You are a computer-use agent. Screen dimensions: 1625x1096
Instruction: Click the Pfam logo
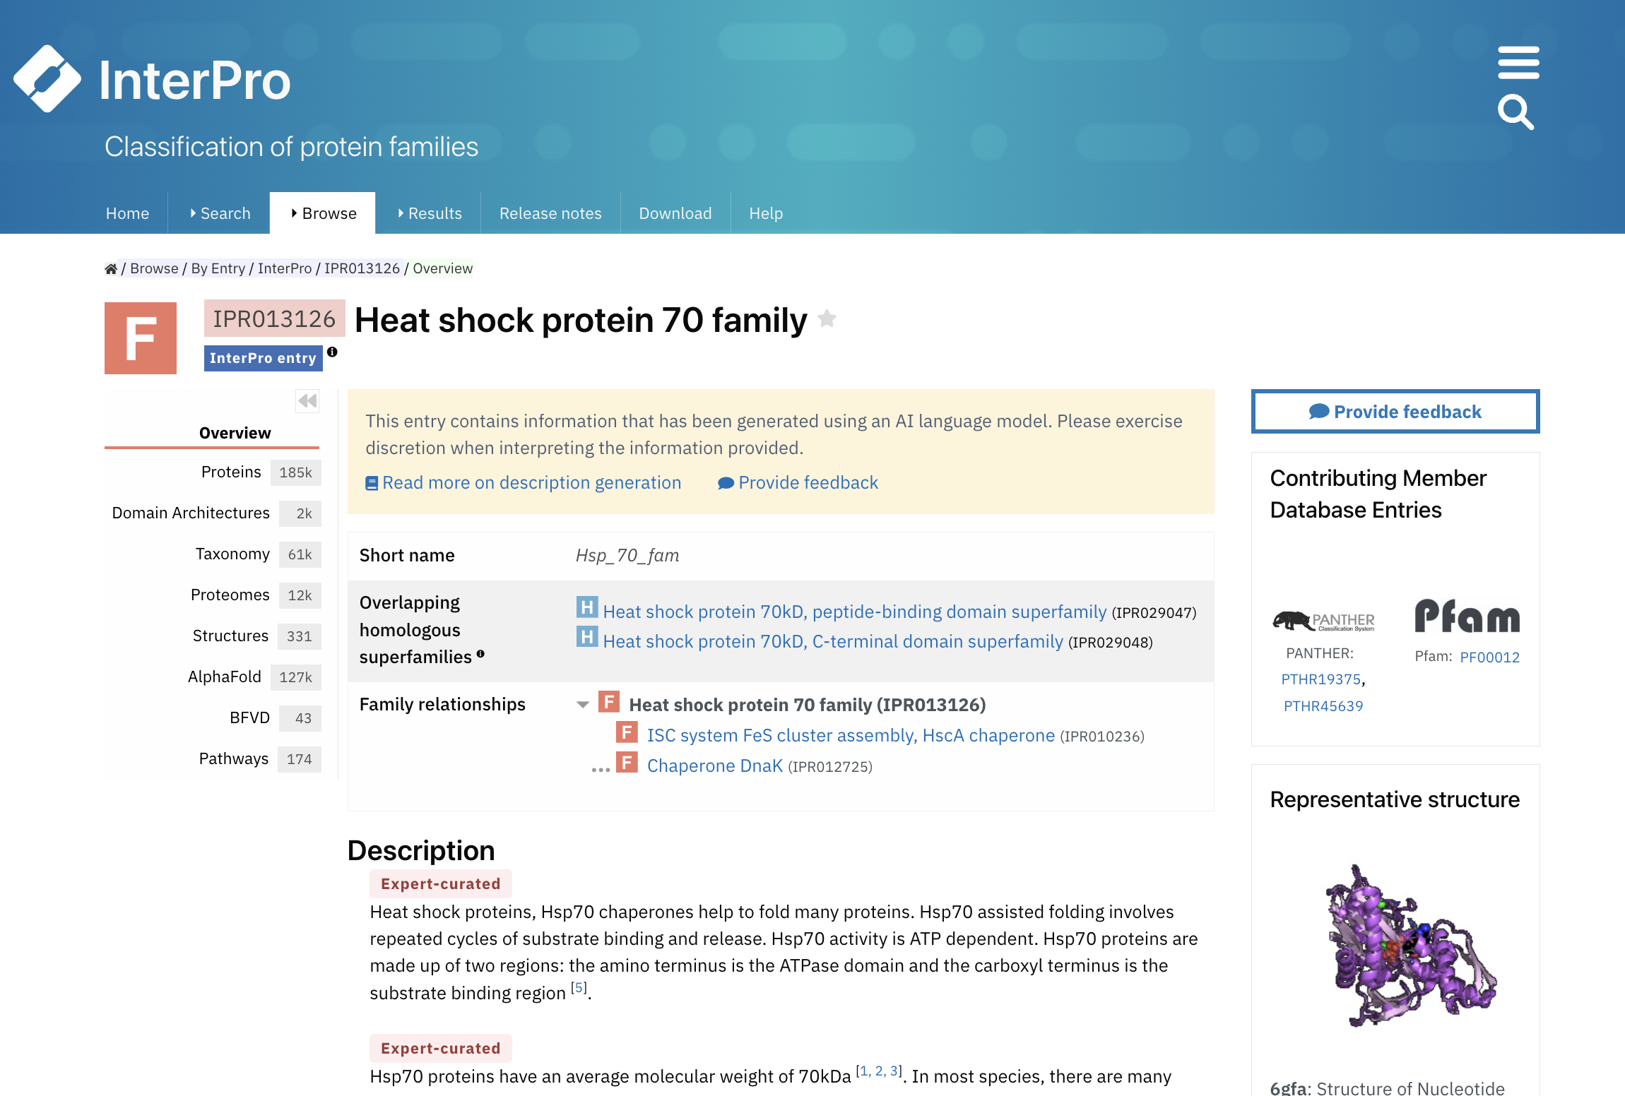[1467, 616]
